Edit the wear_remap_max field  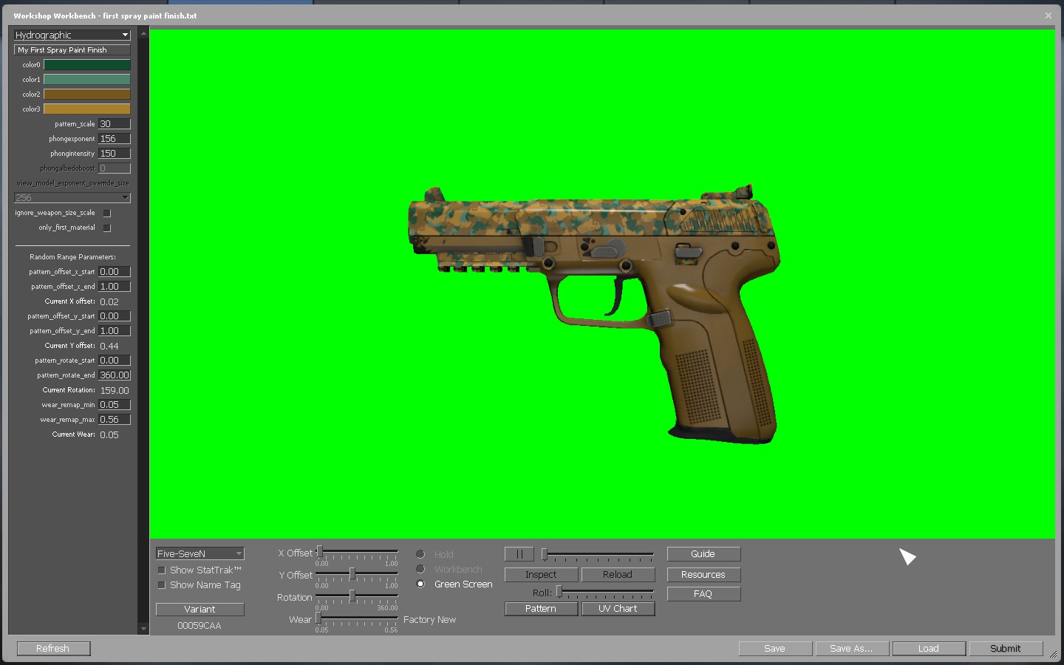pyautogui.click(x=115, y=419)
